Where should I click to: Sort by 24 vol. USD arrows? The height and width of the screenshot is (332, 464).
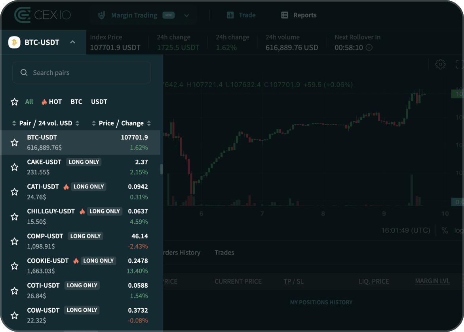[77, 123]
